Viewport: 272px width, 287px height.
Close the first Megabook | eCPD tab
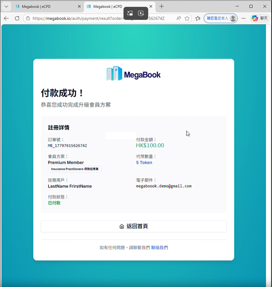pos(79,7)
